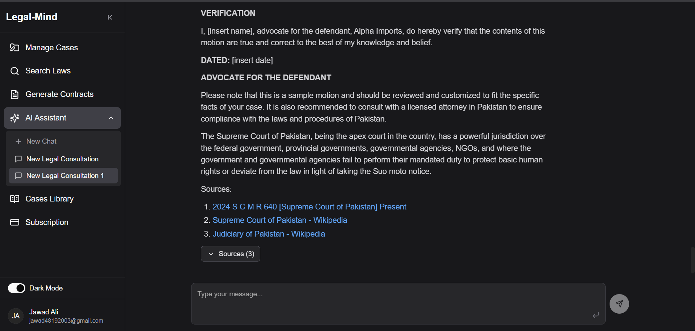This screenshot has width=695, height=331.
Task: Toggle the Dark Mode switch
Action: (17, 288)
